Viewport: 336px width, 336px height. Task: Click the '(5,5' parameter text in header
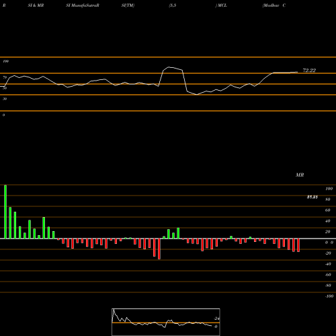pyautogui.click(x=173, y=5)
